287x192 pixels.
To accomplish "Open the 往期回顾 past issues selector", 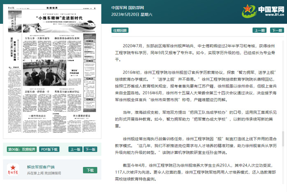I will (x=120, y=30).
